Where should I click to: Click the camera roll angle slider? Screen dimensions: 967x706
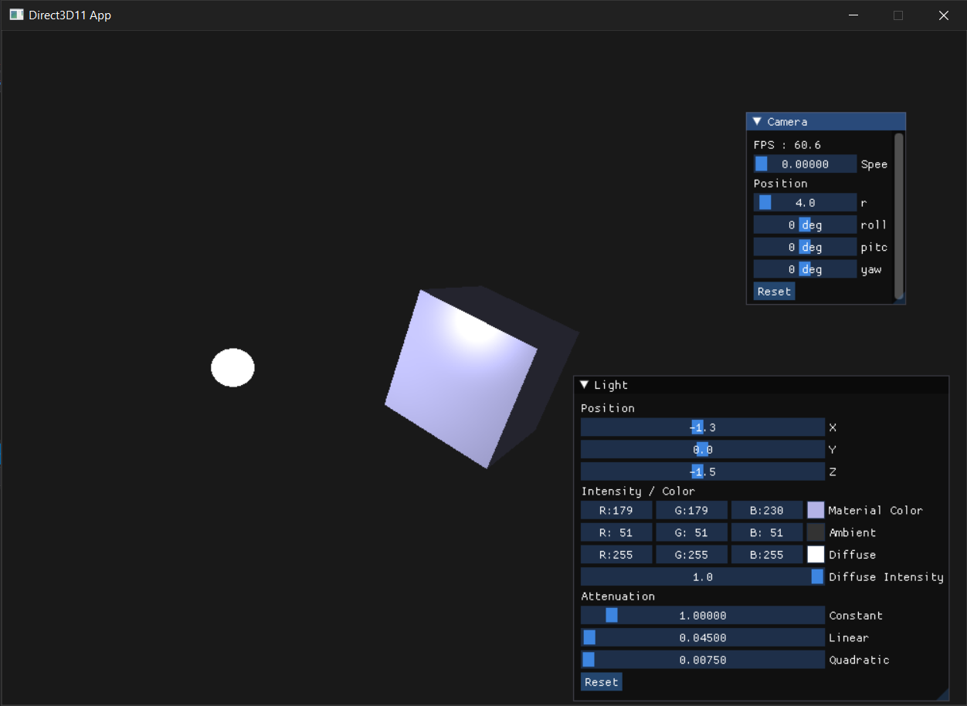tap(805, 225)
